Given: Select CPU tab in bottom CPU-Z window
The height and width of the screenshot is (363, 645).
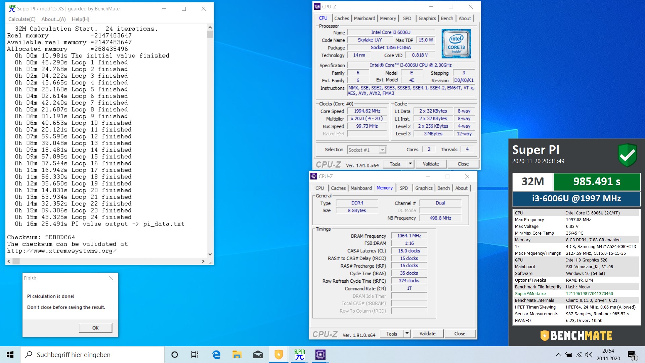Looking at the screenshot, I should pos(320,188).
